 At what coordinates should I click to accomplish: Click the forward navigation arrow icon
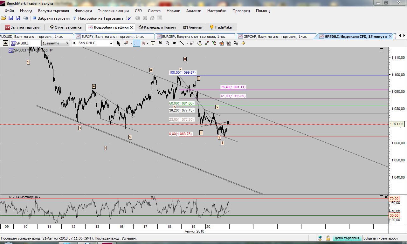[145, 18]
